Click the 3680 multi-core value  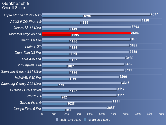134,39
